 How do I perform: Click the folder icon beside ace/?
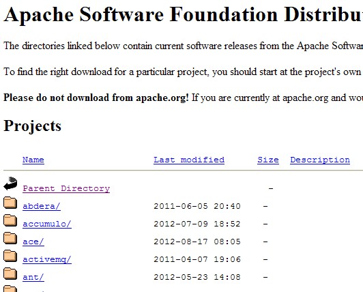tap(10, 238)
